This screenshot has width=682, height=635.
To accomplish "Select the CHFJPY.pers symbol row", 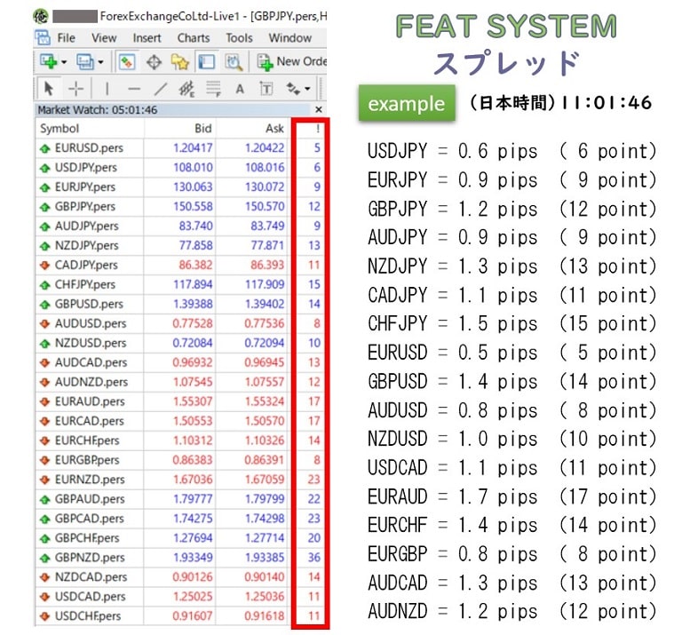I will click(x=180, y=284).
